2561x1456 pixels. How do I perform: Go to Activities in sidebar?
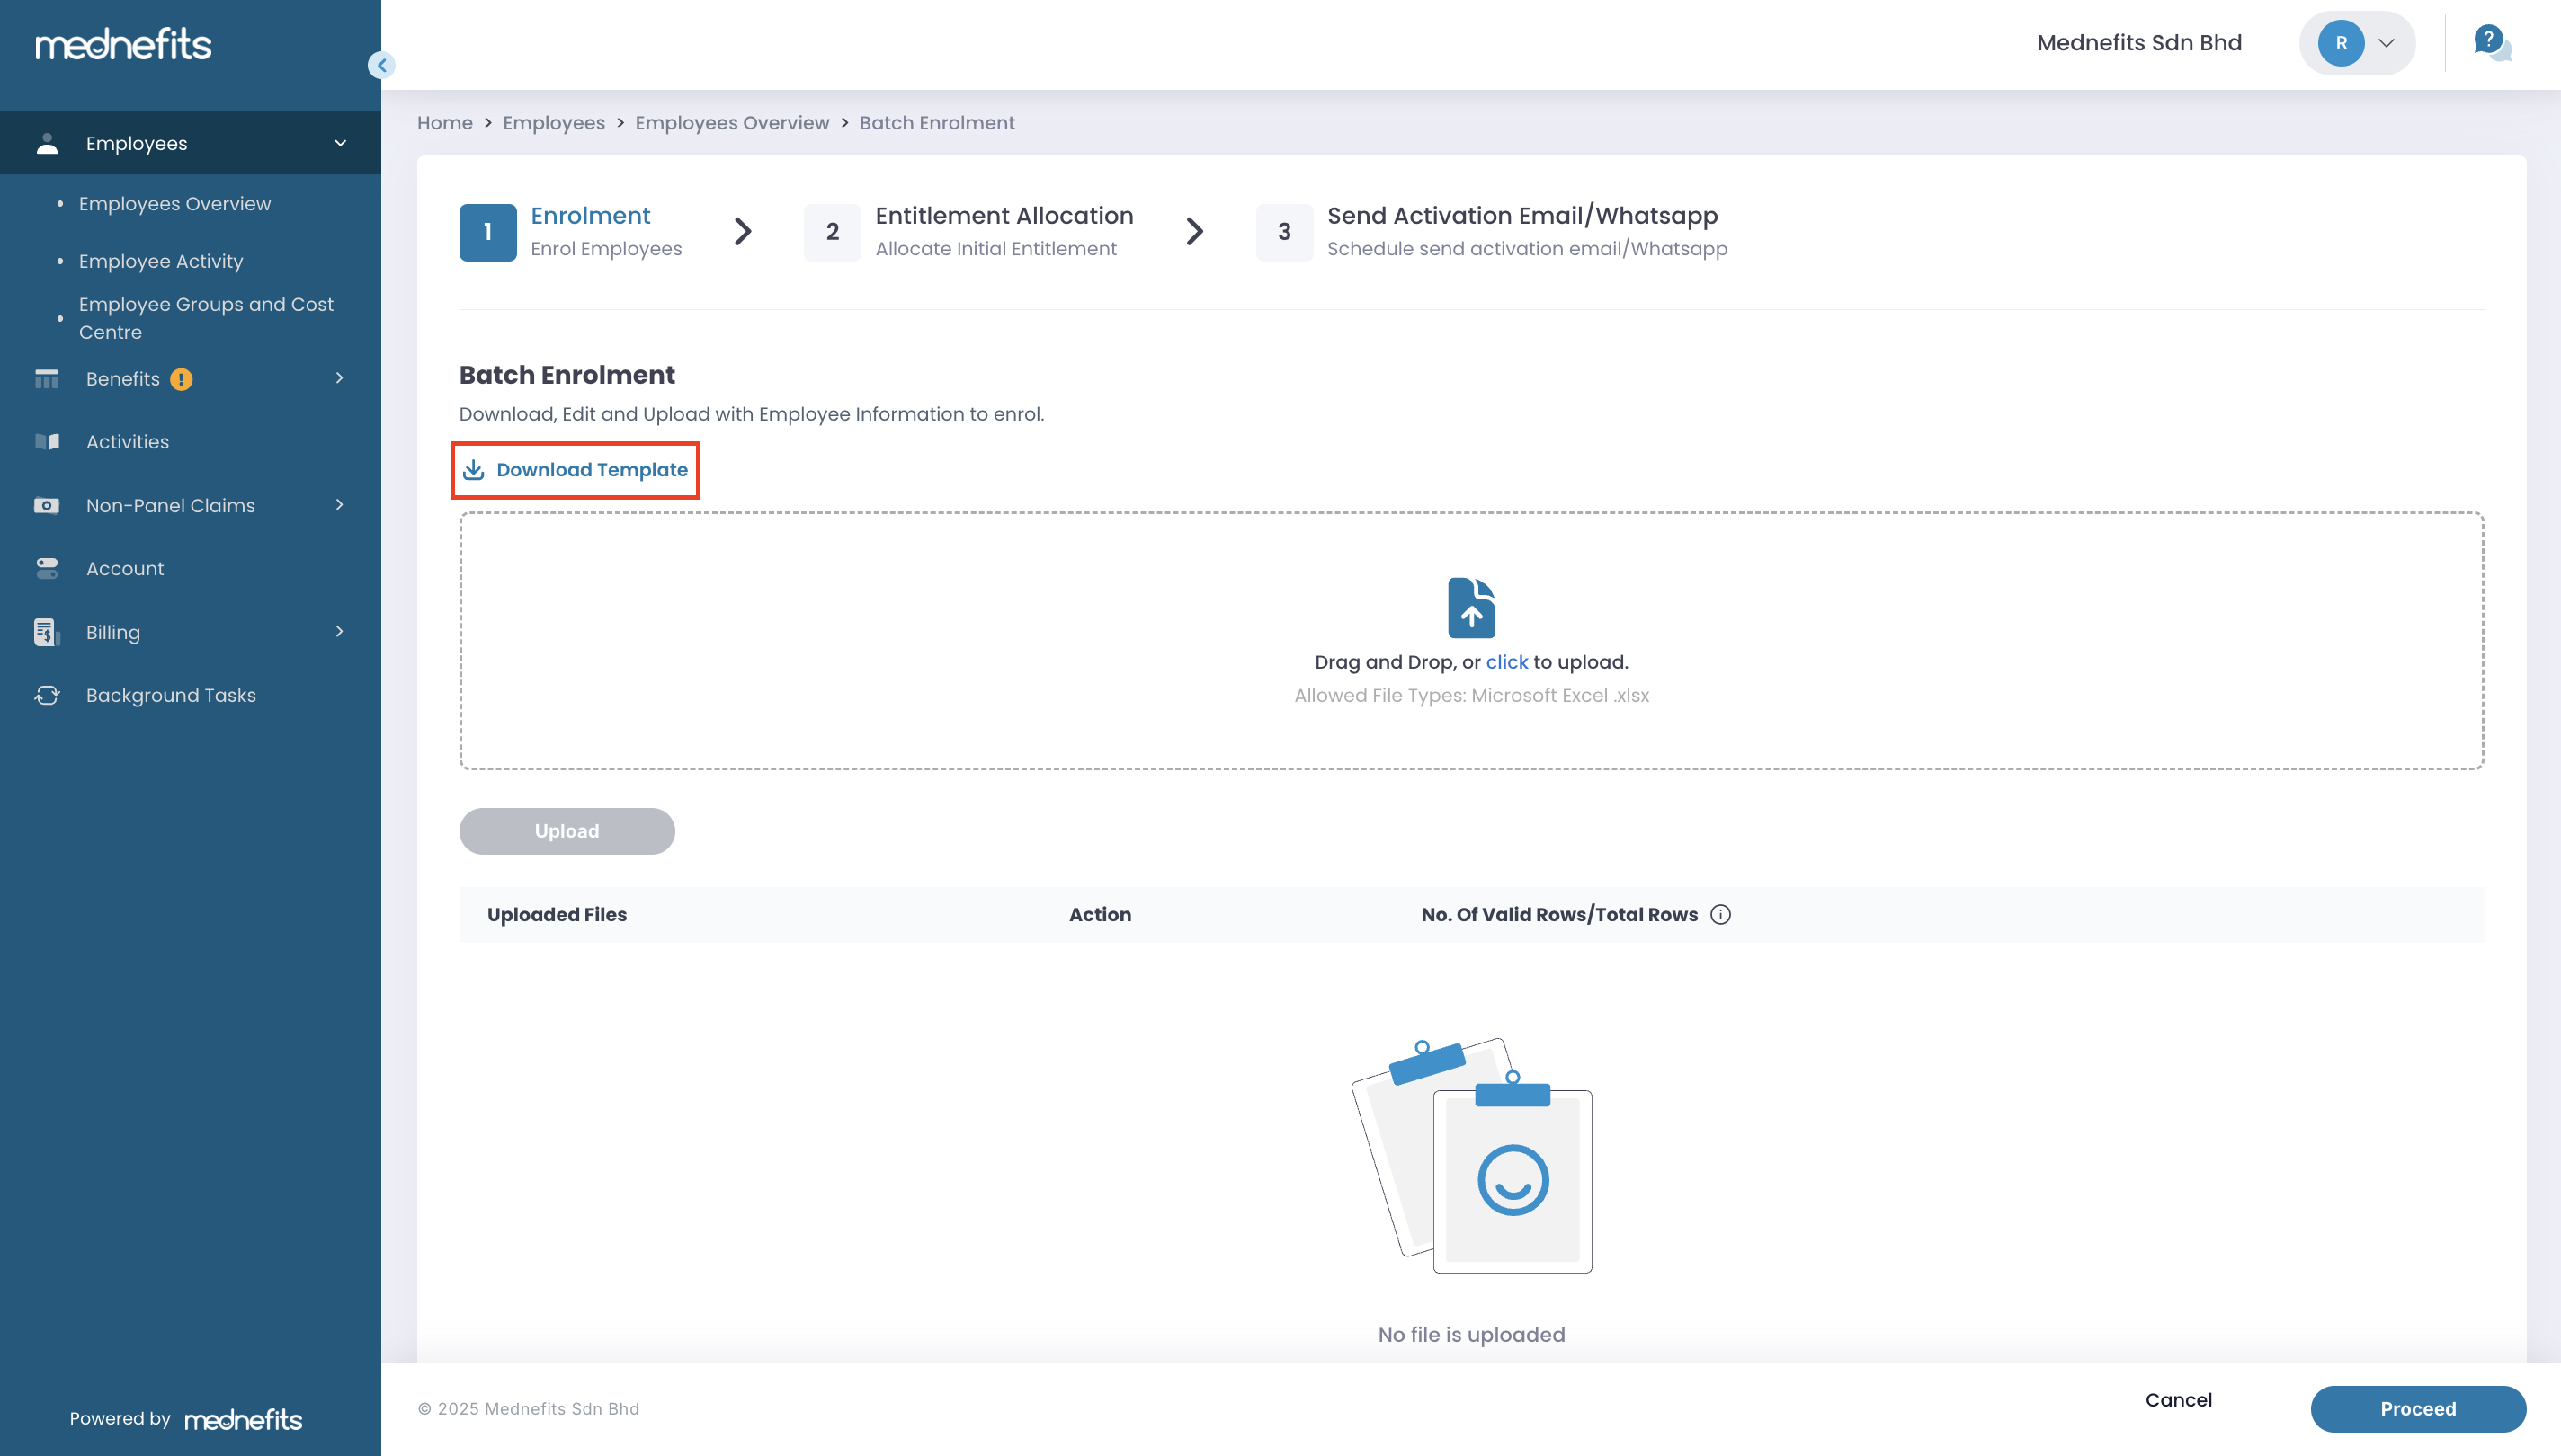(127, 442)
